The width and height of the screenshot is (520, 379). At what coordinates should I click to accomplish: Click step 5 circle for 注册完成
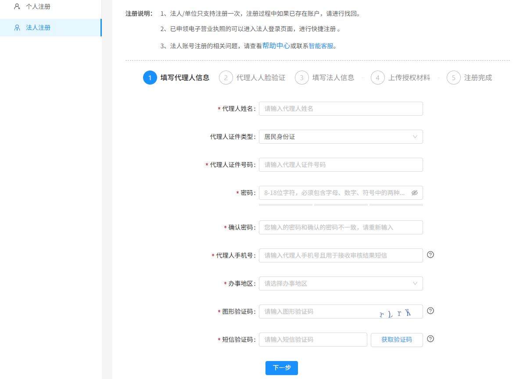pos(453,78)
